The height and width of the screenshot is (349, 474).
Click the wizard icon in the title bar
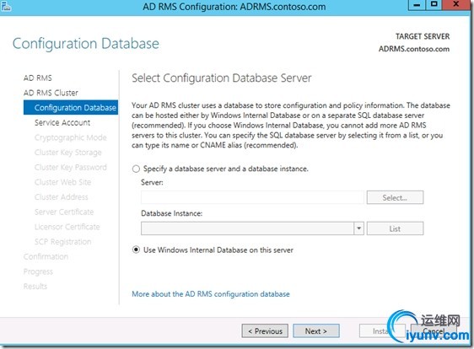pos(5,6)
